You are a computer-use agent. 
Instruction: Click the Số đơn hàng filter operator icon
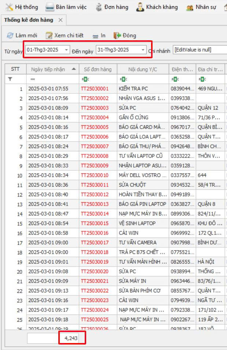pos(85,79)
